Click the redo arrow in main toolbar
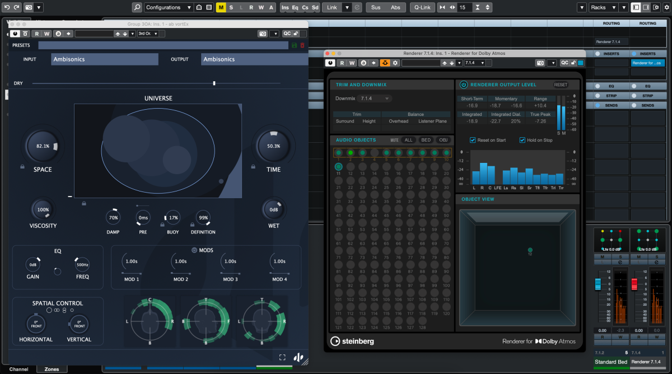The width and height of the screenshot is (672, 374). [16, 7]
